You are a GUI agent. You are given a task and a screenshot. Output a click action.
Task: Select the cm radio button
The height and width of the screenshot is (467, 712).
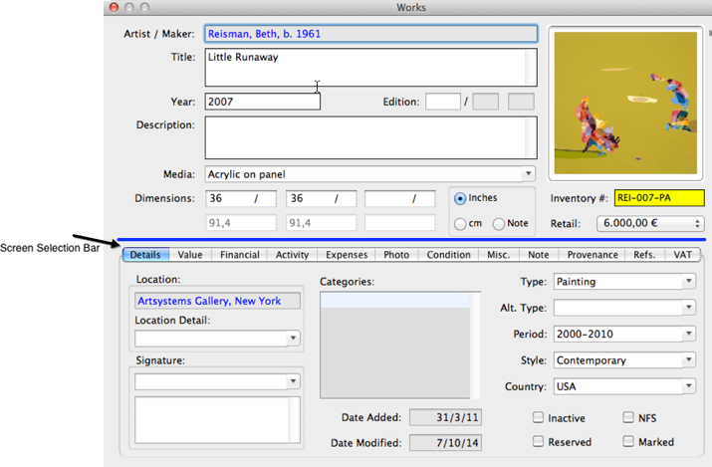[460, 224]
